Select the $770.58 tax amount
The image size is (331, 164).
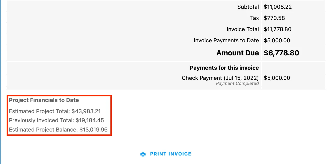pos(274,18)
